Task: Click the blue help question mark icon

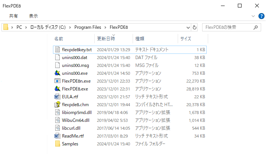Action: click(261, 16)
